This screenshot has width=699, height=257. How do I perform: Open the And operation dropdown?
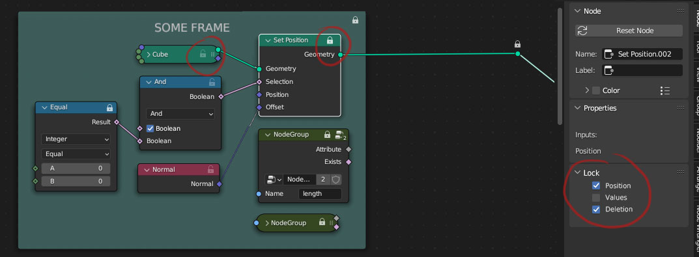[180, 114]
